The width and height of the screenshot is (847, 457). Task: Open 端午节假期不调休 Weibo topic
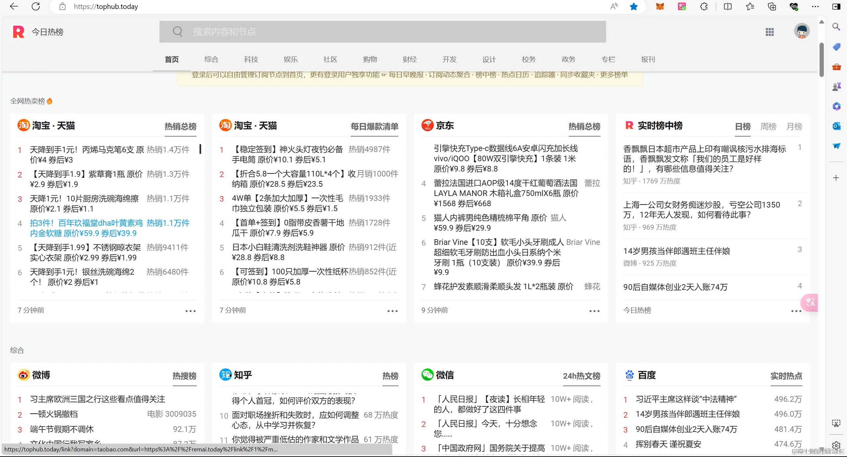coord(62,429)
